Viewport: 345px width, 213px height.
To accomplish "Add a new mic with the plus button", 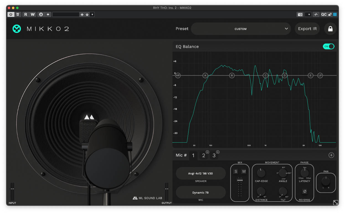I will [x=331, y=155].
